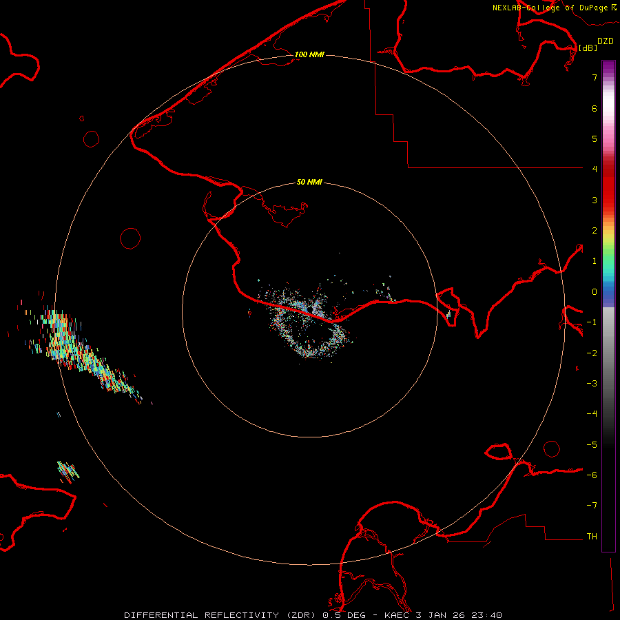
Task: Click the -3 tick label on color scale
Action: pyautogui.click(x=592, y=384)
